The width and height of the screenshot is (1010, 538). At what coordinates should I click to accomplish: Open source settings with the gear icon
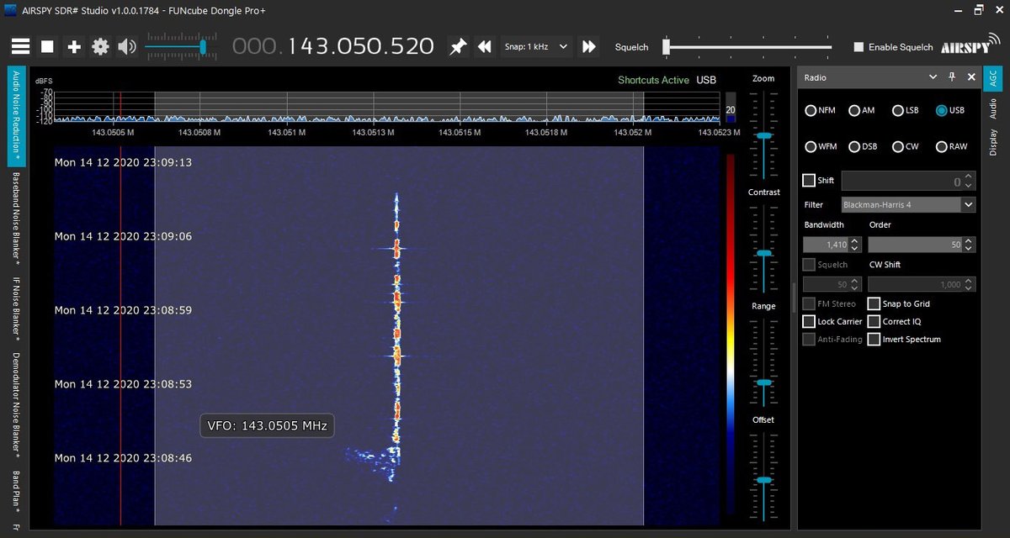pos(100,47)
